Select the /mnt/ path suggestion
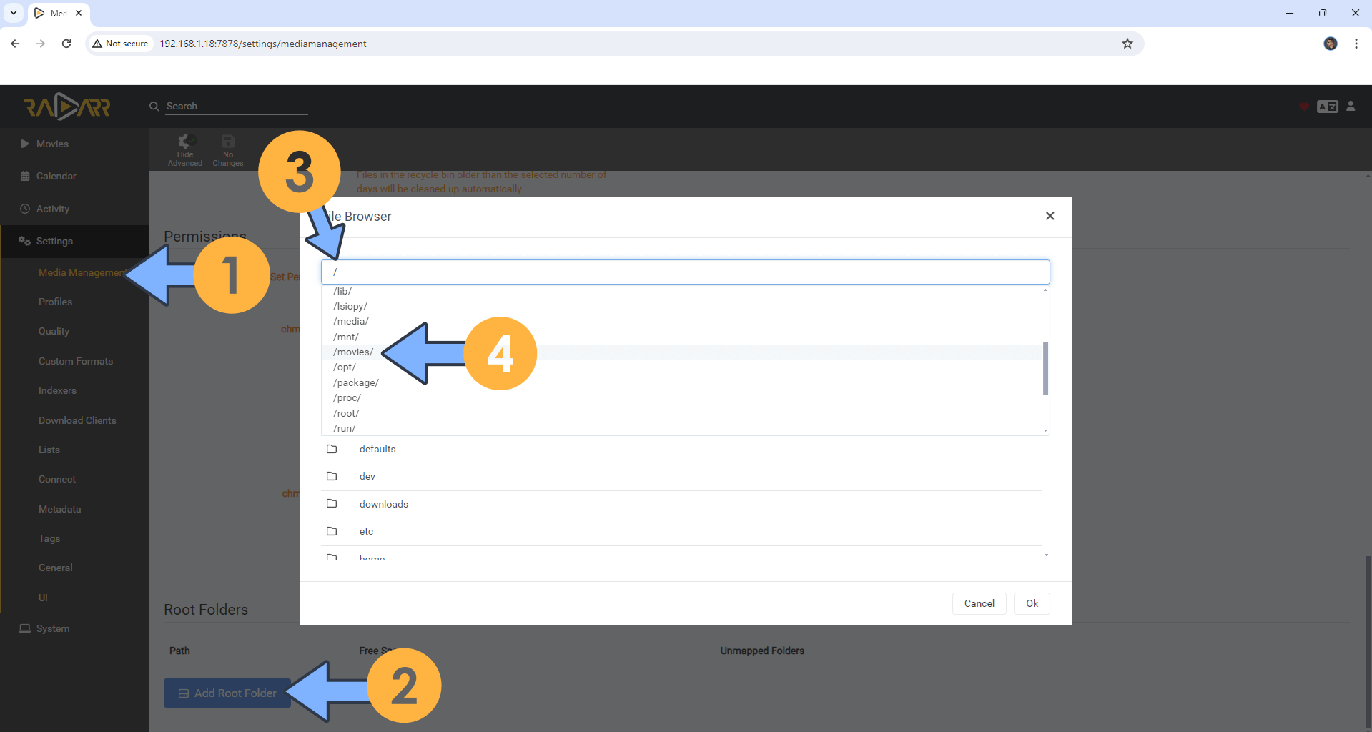 (x=346, y=336)
